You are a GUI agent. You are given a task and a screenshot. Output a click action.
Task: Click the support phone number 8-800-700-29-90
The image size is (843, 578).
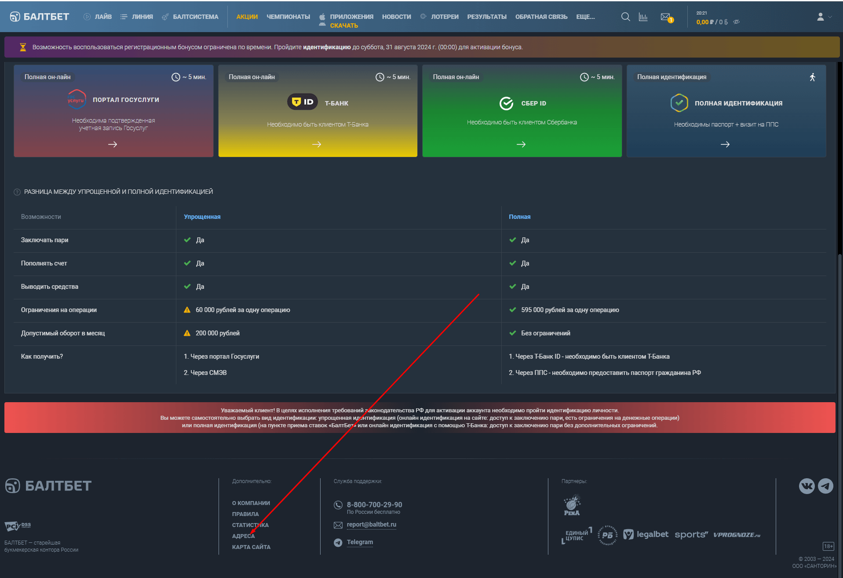click(x=374, y=505)
